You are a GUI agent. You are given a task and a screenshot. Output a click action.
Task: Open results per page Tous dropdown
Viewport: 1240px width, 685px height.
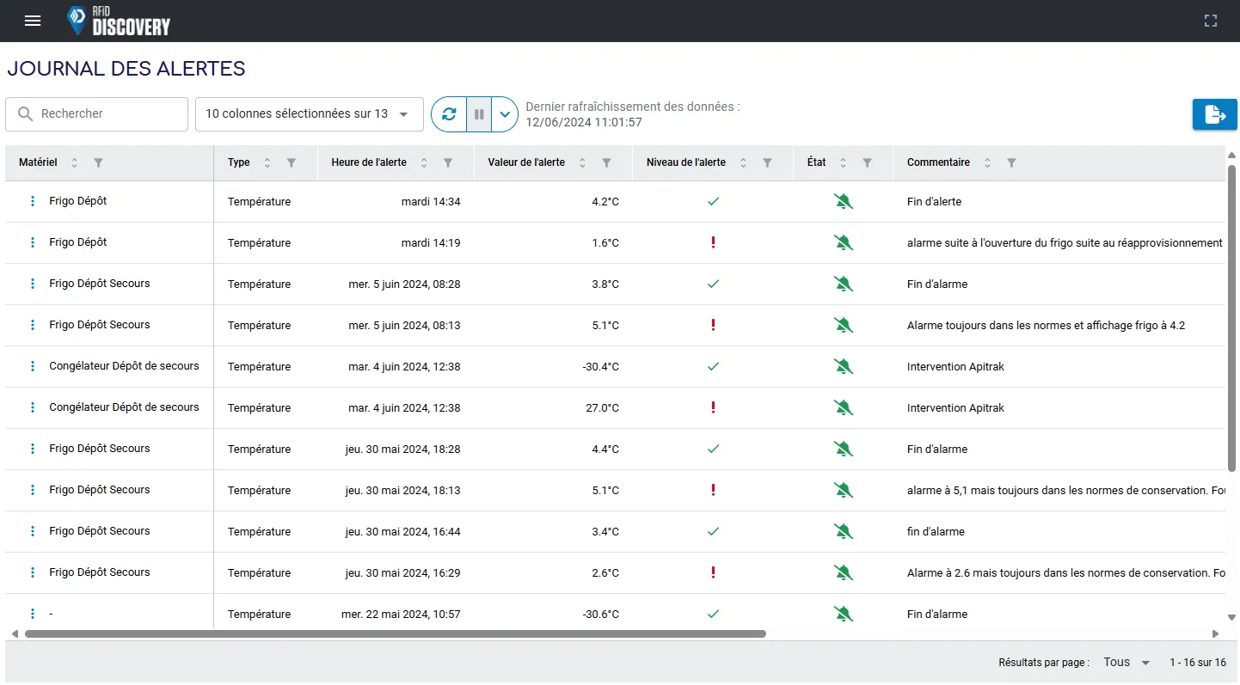click(1127, 662)
